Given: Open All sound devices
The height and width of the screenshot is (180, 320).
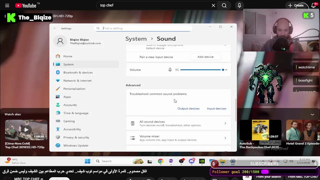Looking at the screenshot, I should (x=178, y=123).
